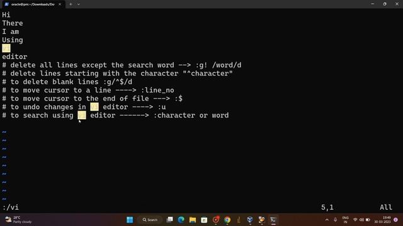Select the oracle@pm ~/Downloads terminal tab
Image resolution: width=403 pixels, height=226 pixels.
click(33, 4)
